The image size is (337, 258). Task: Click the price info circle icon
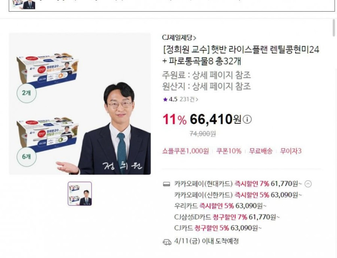(x=247, y=119)
